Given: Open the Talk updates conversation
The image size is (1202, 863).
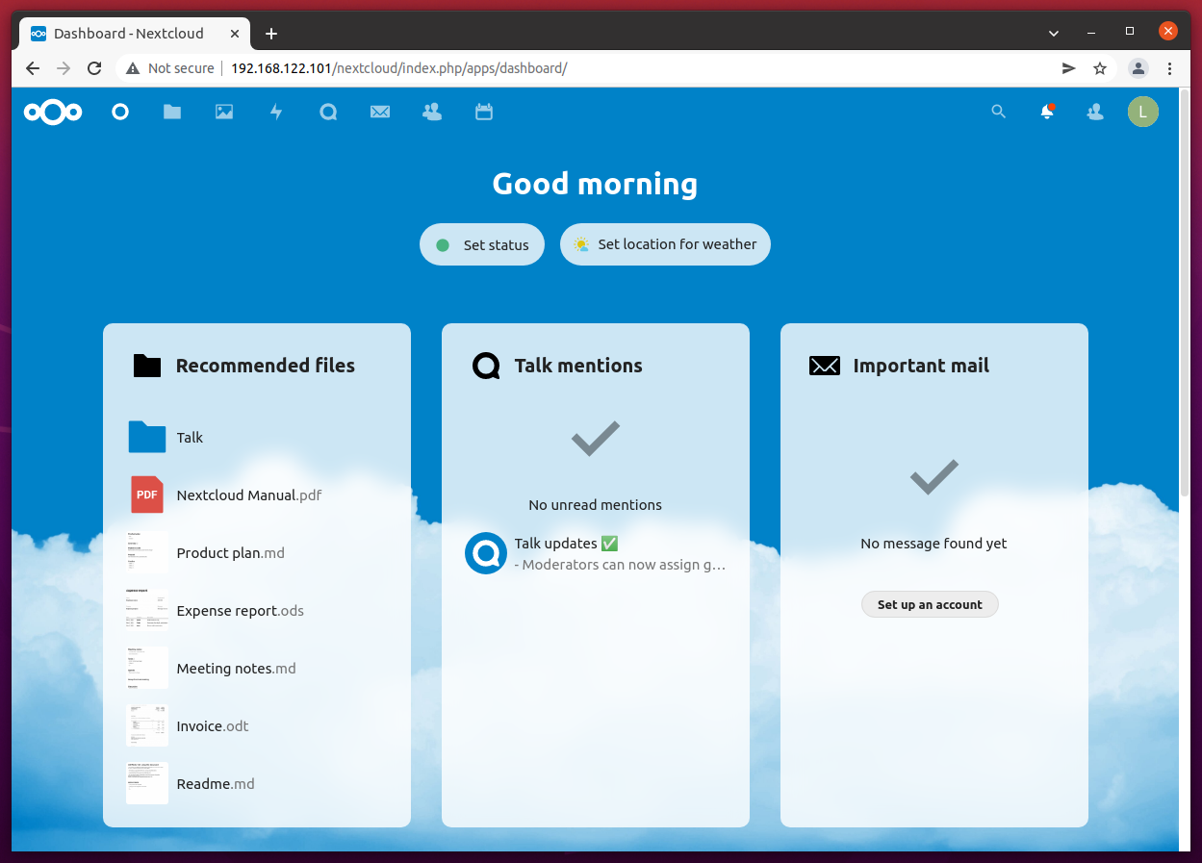Looking at the screenshot, I should [596, 554].
